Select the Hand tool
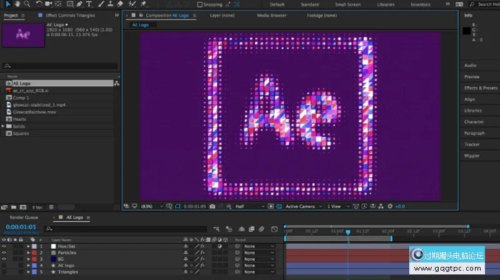Image resolution: width=500 pixels, height=280 pixels. 17,4
